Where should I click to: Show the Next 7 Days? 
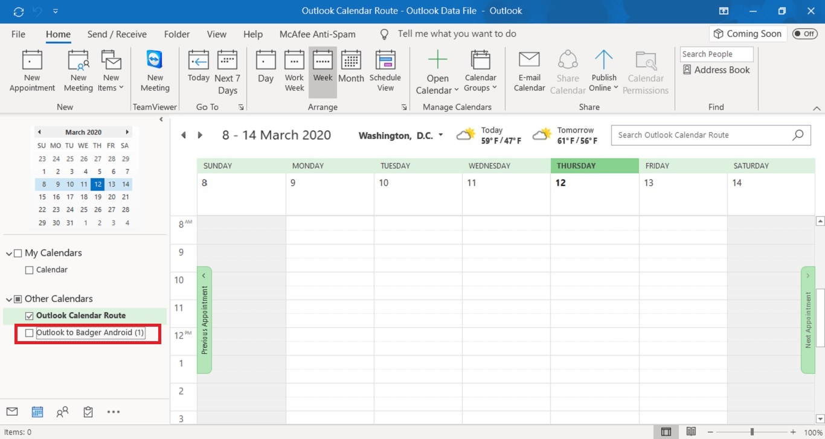point(228,72)
